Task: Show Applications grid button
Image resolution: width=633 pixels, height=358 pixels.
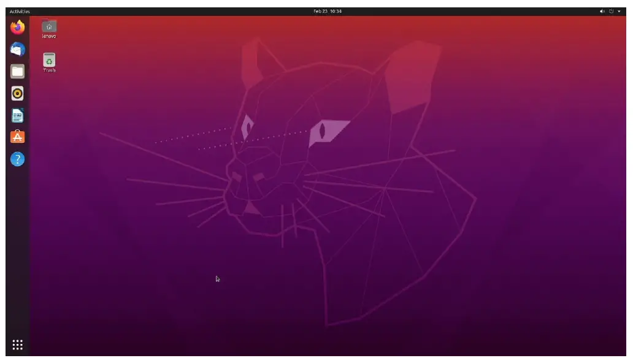Action: click(17, 345)
